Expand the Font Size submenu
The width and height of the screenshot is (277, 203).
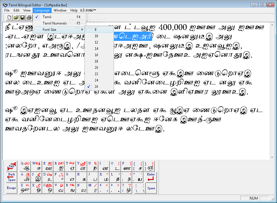point(59,30)
